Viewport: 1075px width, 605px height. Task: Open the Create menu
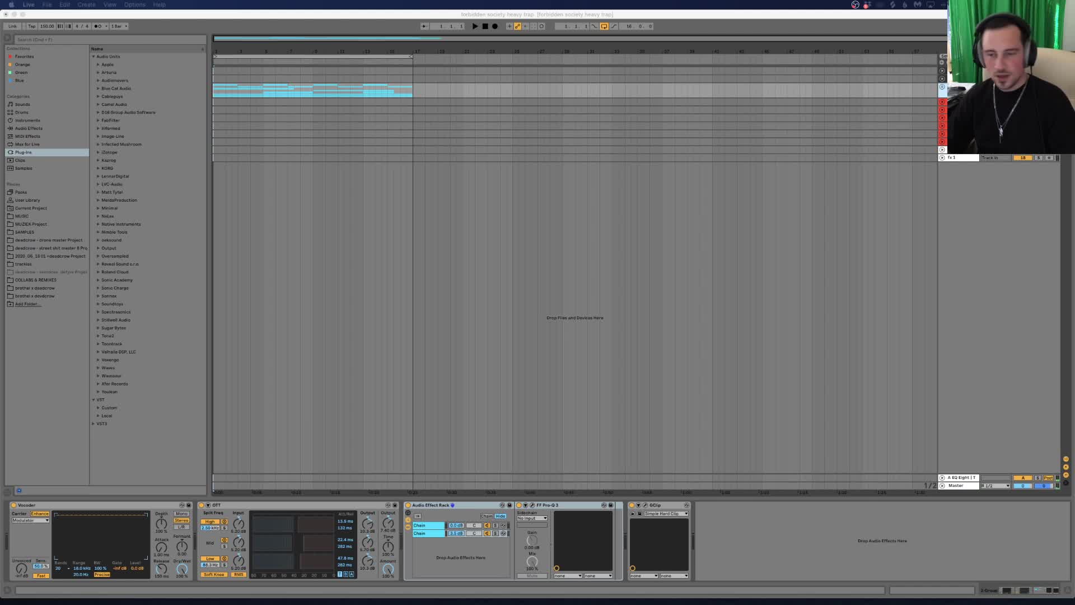coord(86,4)
